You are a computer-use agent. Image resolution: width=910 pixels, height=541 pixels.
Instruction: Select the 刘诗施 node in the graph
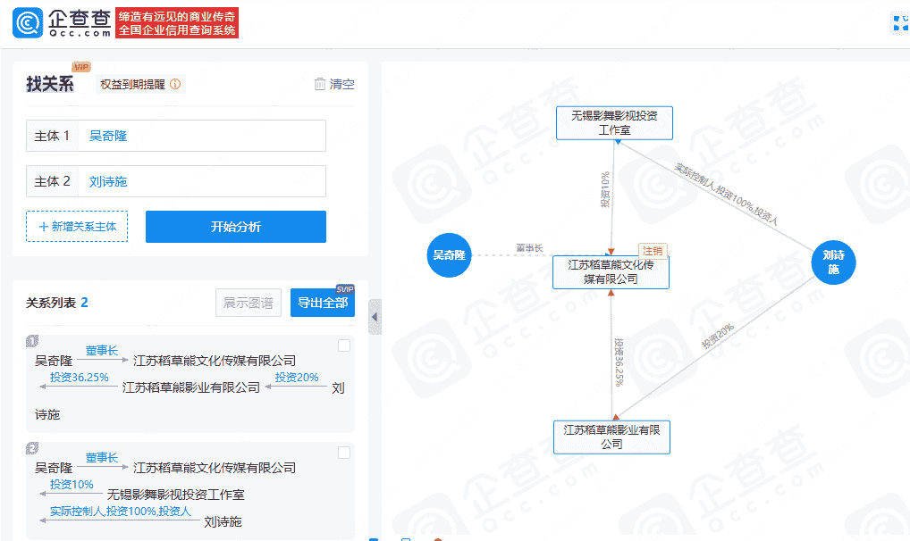click(x=833, y=262)
